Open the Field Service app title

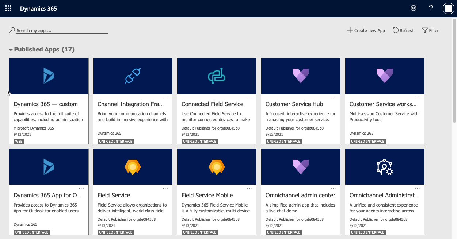click(114, 195)
